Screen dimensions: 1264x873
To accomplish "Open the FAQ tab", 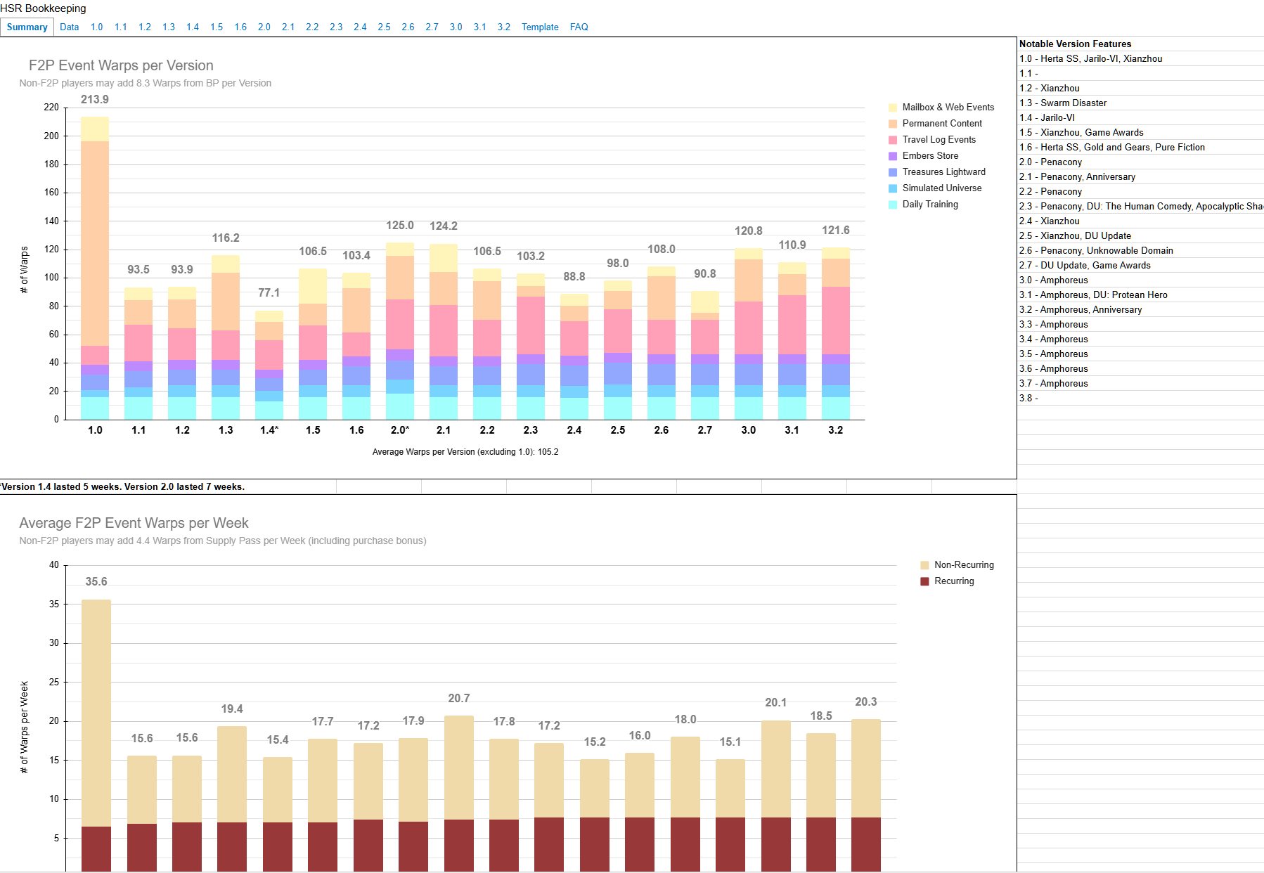I will [579, 27].
